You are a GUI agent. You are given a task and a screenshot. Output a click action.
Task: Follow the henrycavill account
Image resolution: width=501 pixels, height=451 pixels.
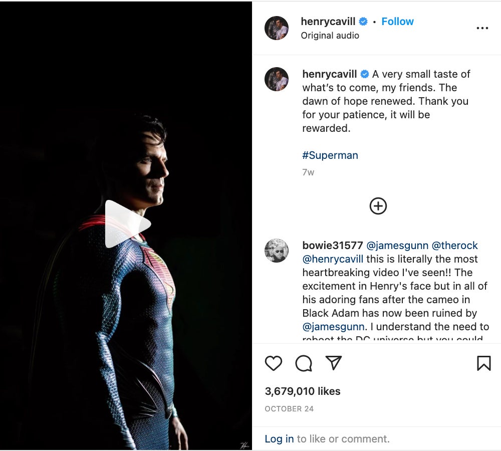397,22
